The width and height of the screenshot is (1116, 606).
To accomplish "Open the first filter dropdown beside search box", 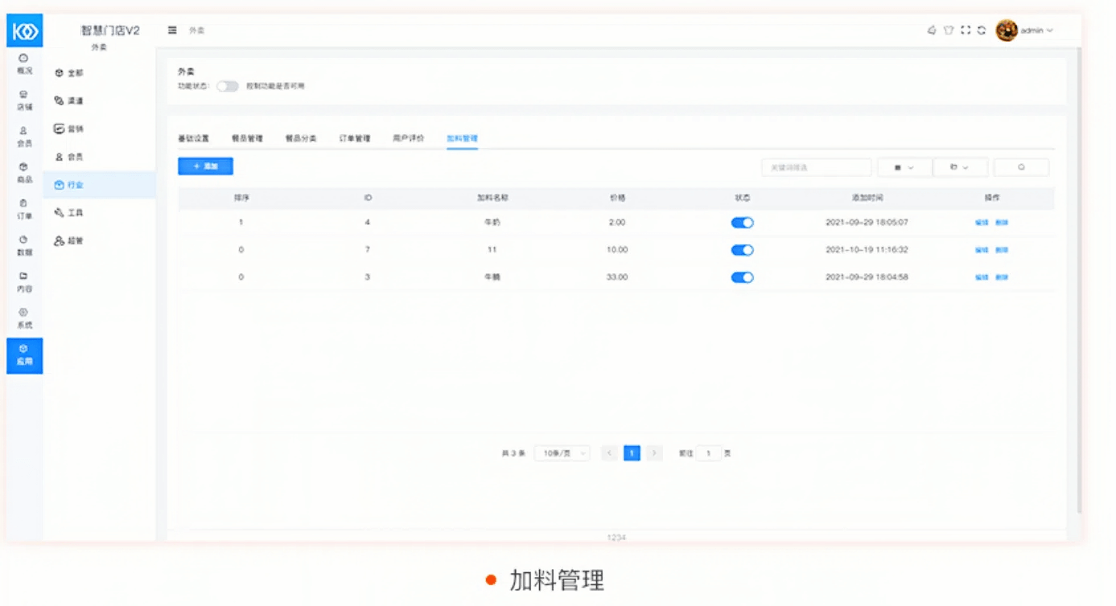I will click(904, 167).
